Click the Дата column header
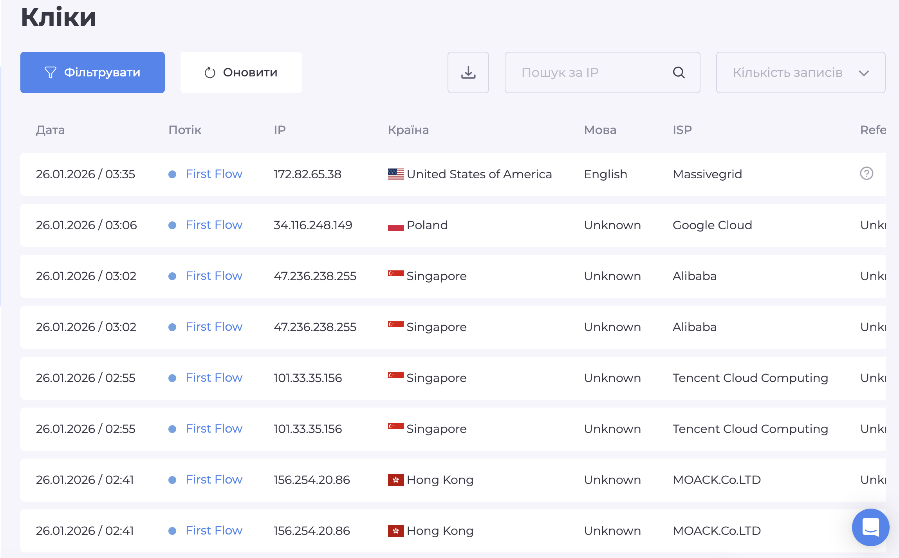Viewport: 899px width, 558px height. tap(50, 130)
